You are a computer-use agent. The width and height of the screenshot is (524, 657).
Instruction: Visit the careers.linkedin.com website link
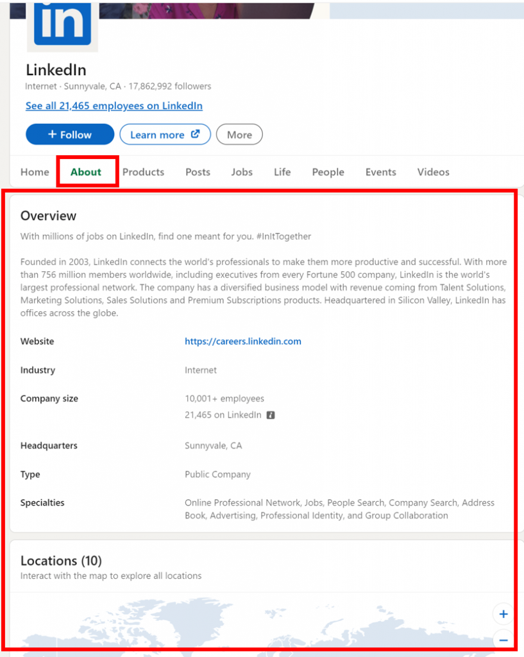(x=242, y=341)
